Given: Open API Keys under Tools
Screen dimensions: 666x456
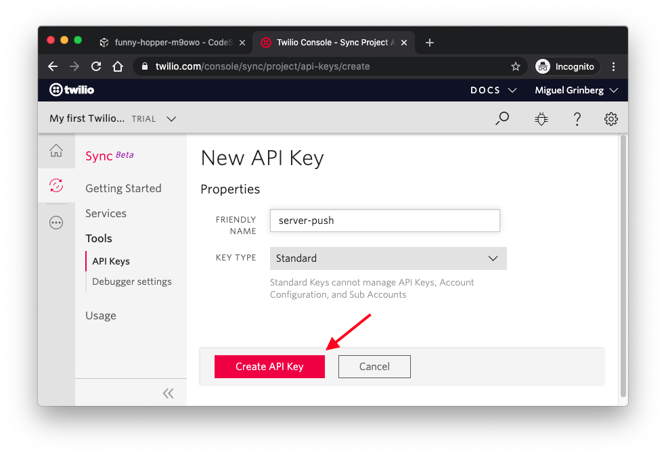Looking at the screenshot, I should pos(111,261).
